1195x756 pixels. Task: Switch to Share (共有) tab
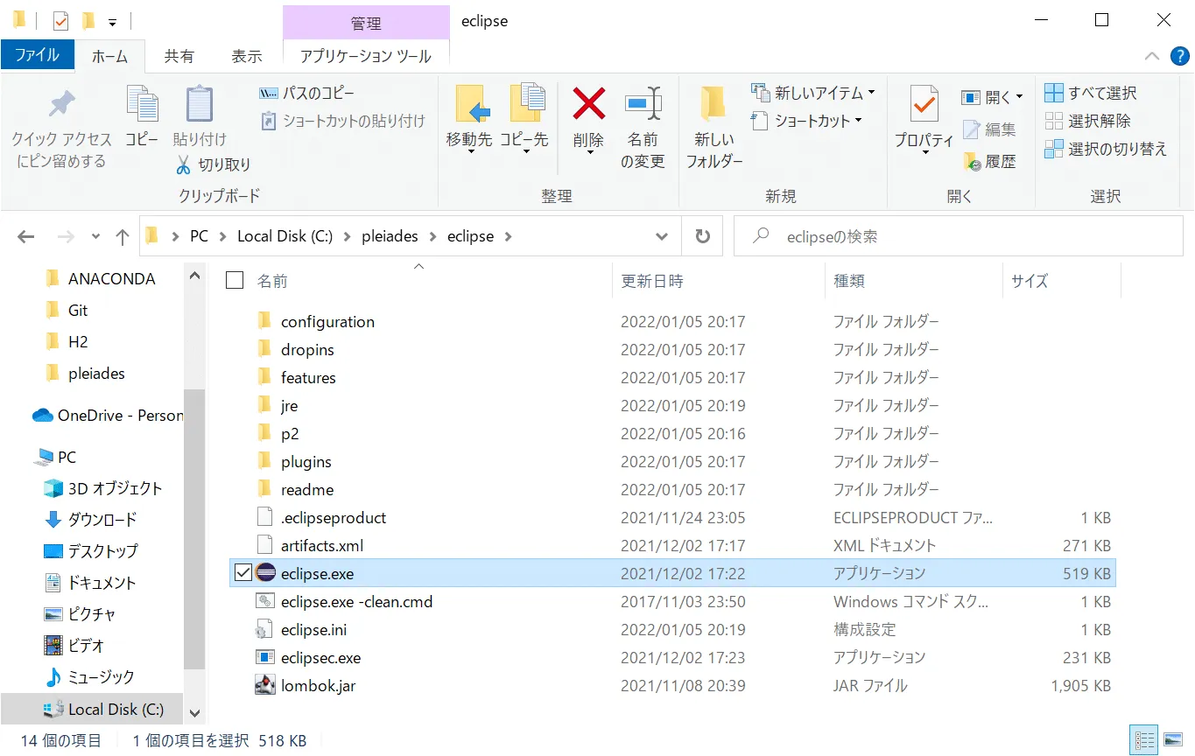coord(179,56)
